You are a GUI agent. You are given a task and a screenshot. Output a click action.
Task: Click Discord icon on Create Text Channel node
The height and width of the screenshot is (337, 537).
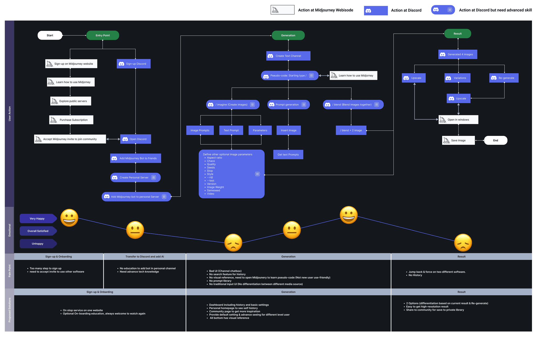coord(270,56)
